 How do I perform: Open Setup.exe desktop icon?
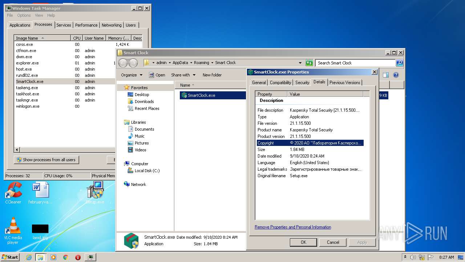coord(95,193)
